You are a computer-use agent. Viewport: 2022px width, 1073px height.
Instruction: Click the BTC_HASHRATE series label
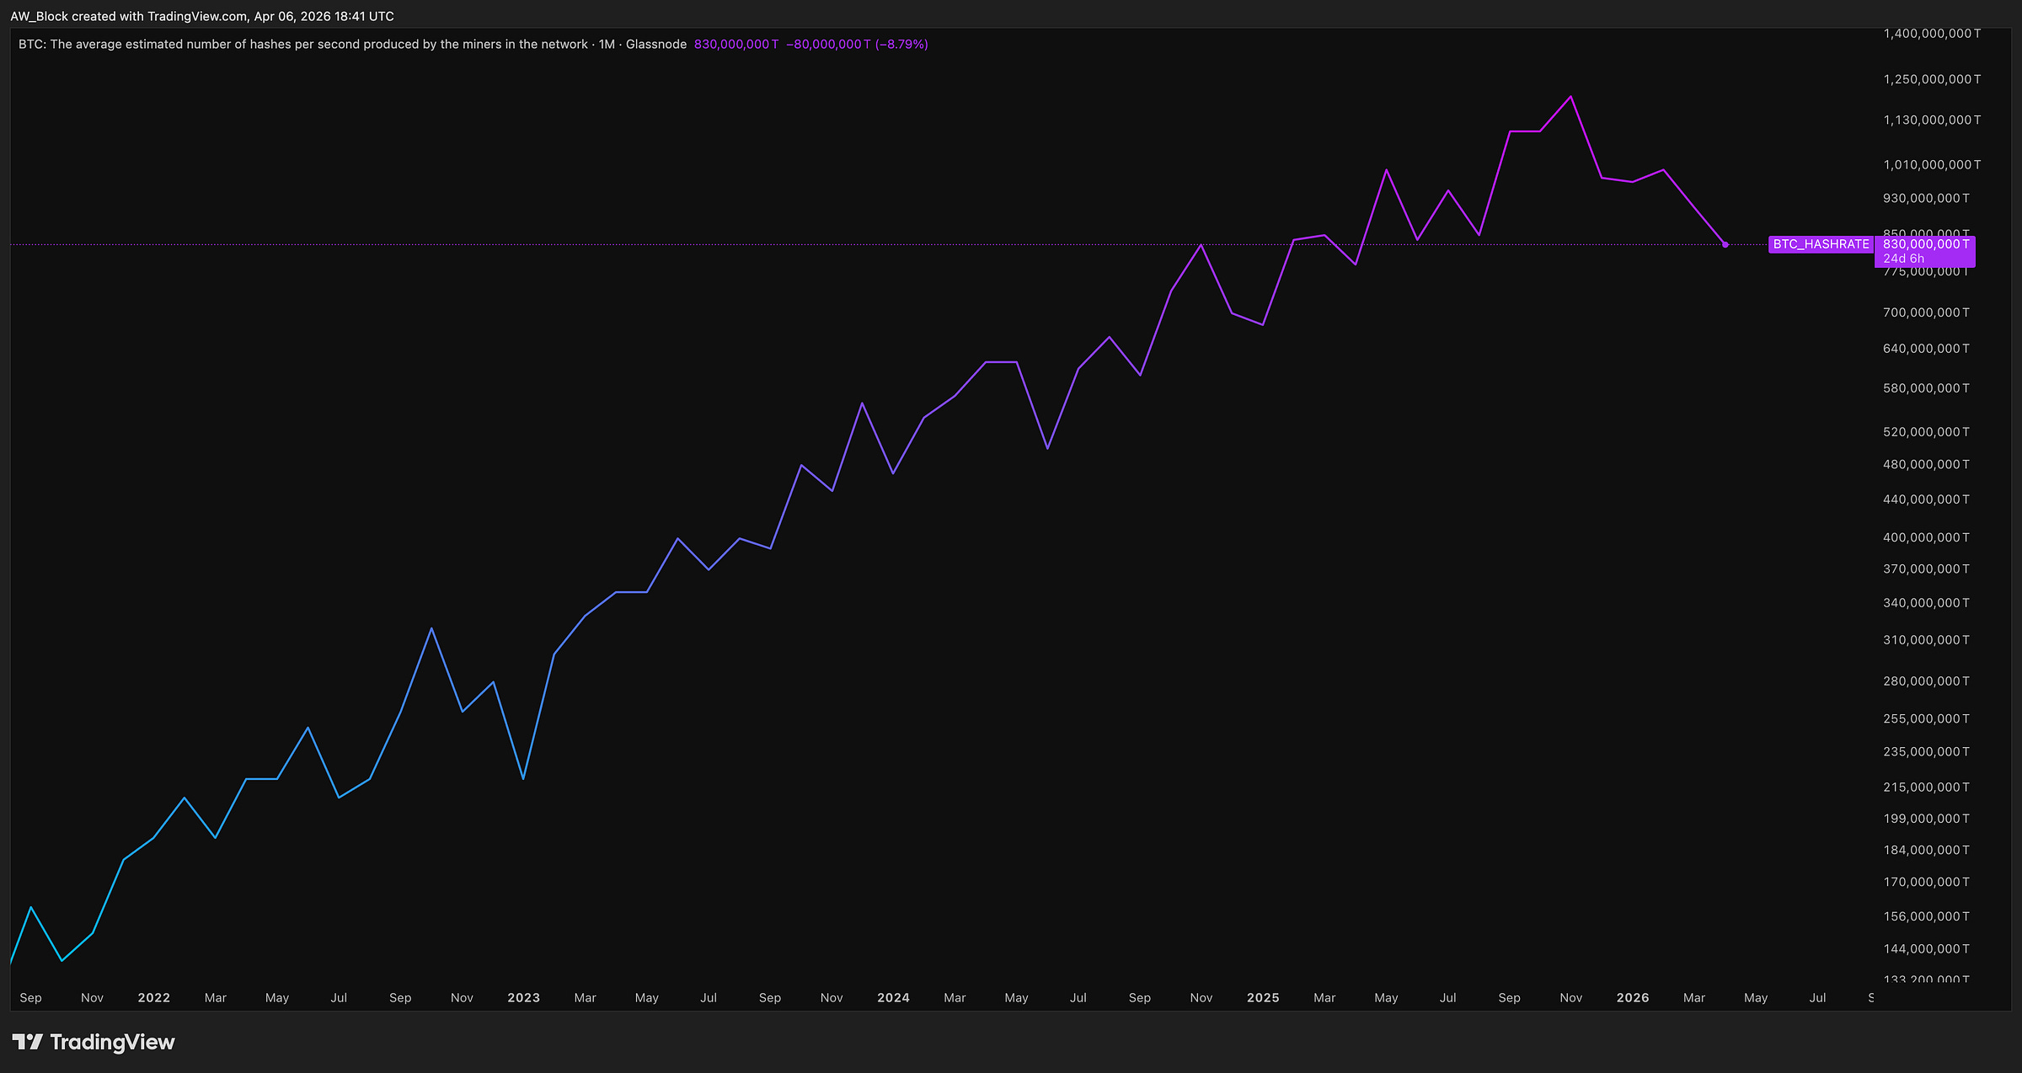click(x=1821, y=244)
